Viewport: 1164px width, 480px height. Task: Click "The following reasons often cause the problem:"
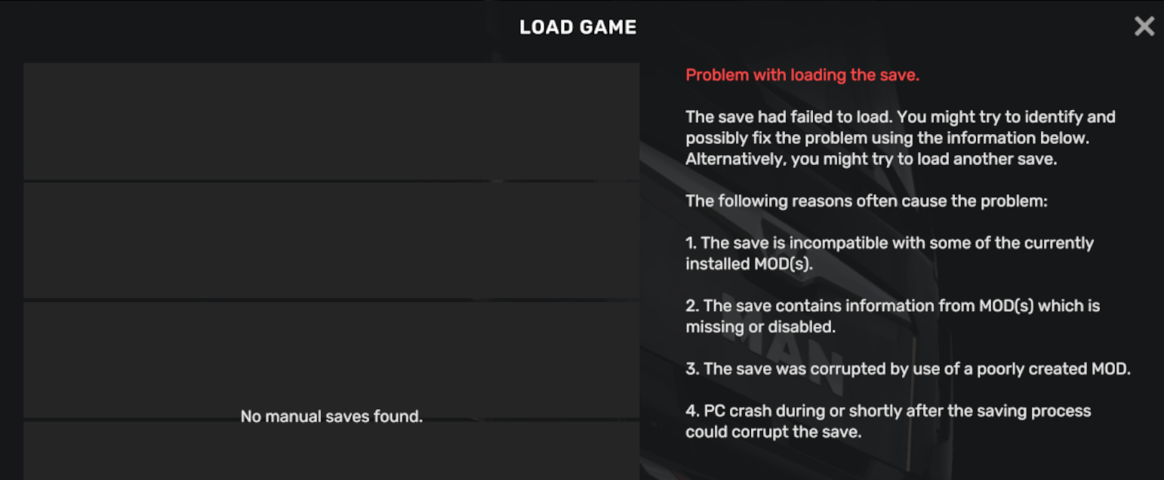tap(866, 202)
